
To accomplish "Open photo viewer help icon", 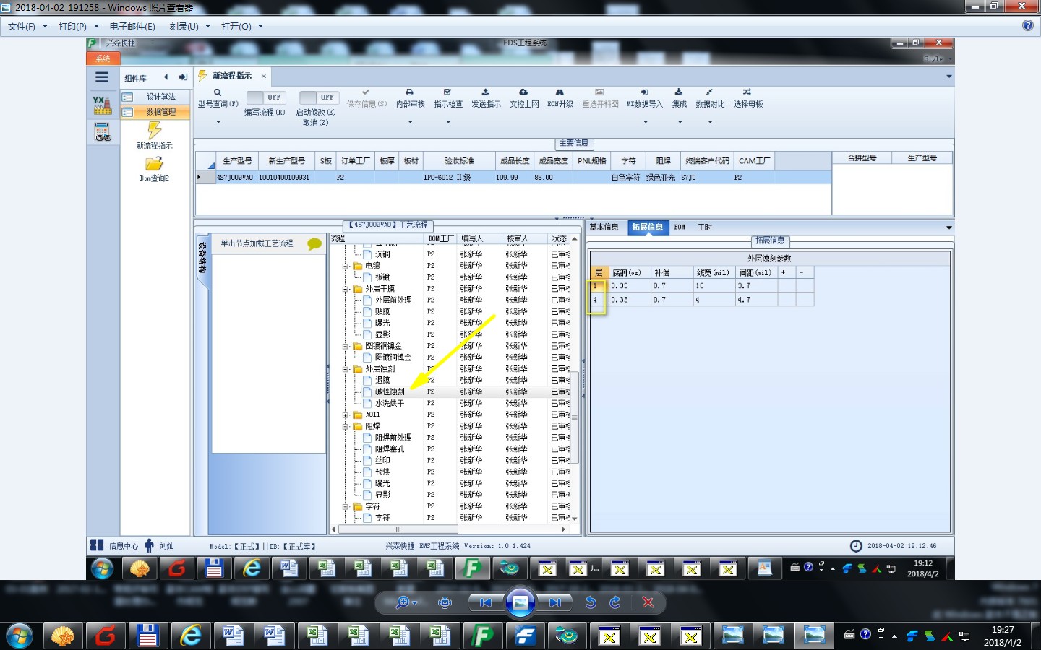I will pyautogui.click(x=1028, y=25).
